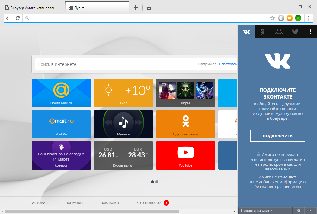Open the 'Mail.Ru' tile

61,124
